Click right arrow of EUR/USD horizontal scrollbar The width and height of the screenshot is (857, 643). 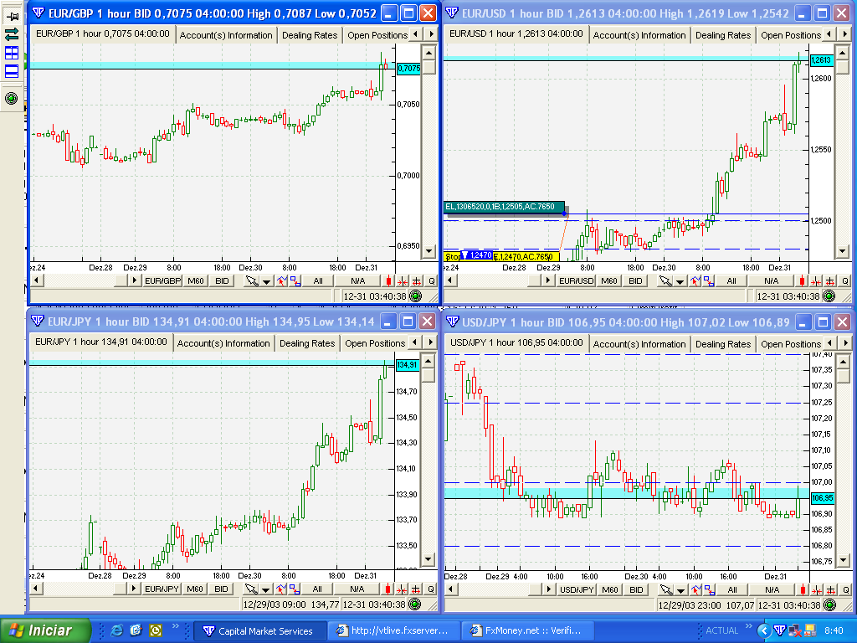coord(547,281)
